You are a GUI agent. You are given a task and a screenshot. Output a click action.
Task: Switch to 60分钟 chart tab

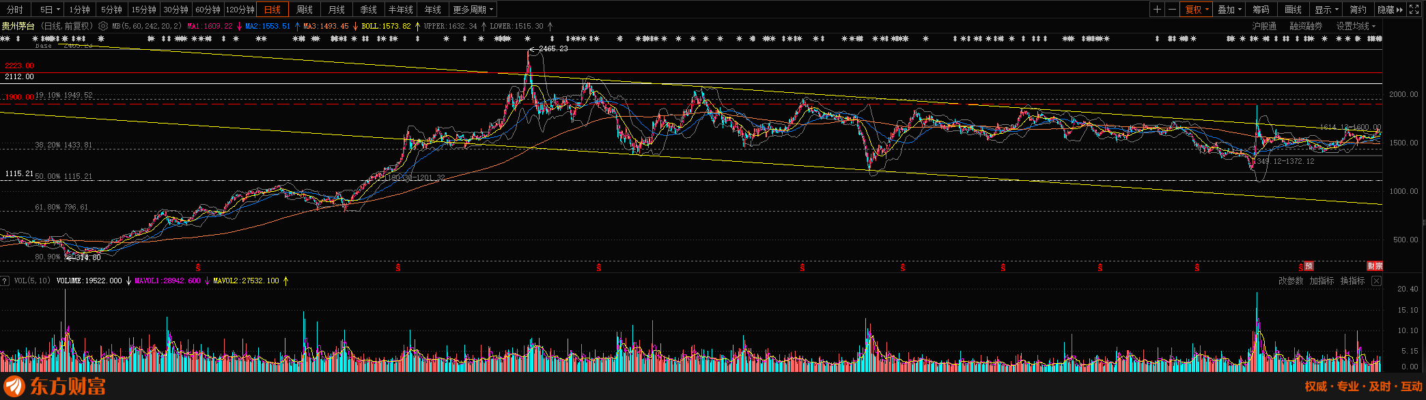pyautogui.click(x=208, y=10)
